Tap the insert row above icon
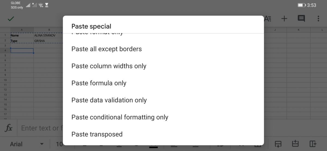This screenshot has width=327, height=151. [295, 144]
